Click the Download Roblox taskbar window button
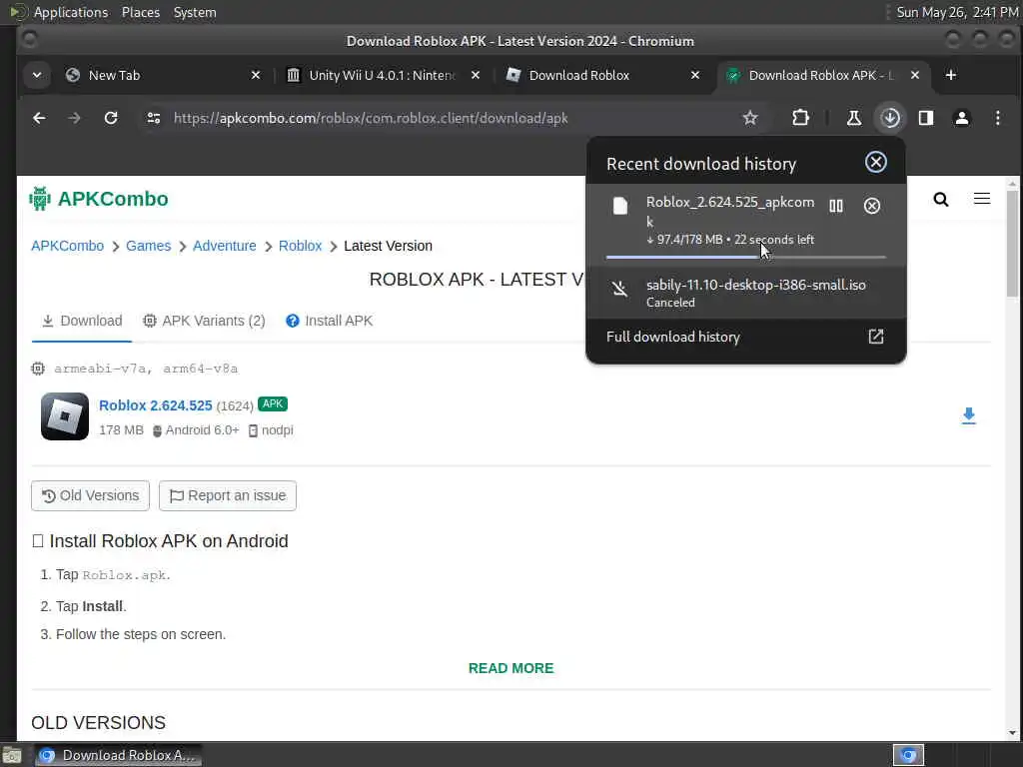Screen dimensions: 1023x767 pos(118,755)
